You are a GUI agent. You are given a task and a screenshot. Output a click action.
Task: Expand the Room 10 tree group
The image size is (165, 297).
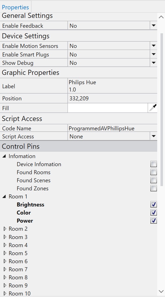(x=5, y=293)
